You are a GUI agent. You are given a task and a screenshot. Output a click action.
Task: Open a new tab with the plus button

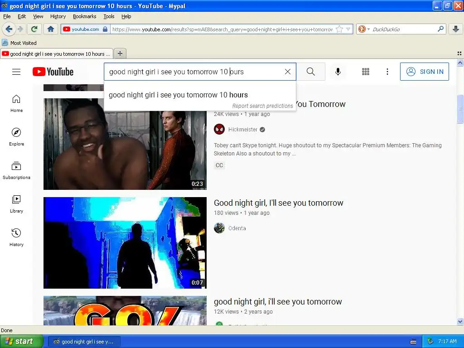point(120,53)
